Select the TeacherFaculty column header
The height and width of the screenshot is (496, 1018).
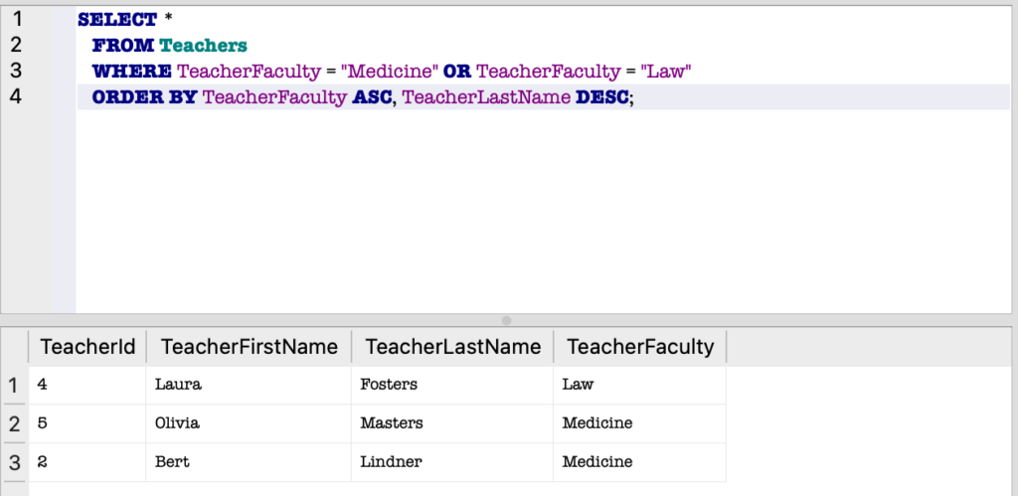(x=639, y=347)
